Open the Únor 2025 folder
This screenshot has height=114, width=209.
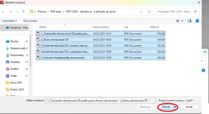tap(14, 83)
